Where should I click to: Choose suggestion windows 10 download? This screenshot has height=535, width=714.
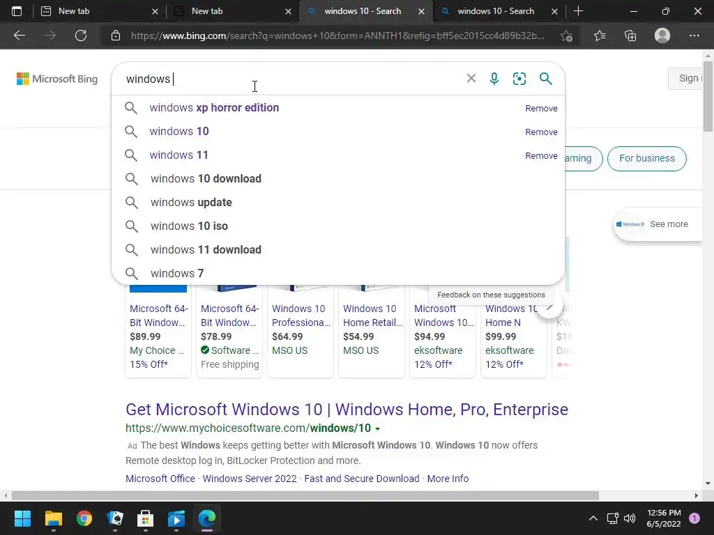point(206,179)
